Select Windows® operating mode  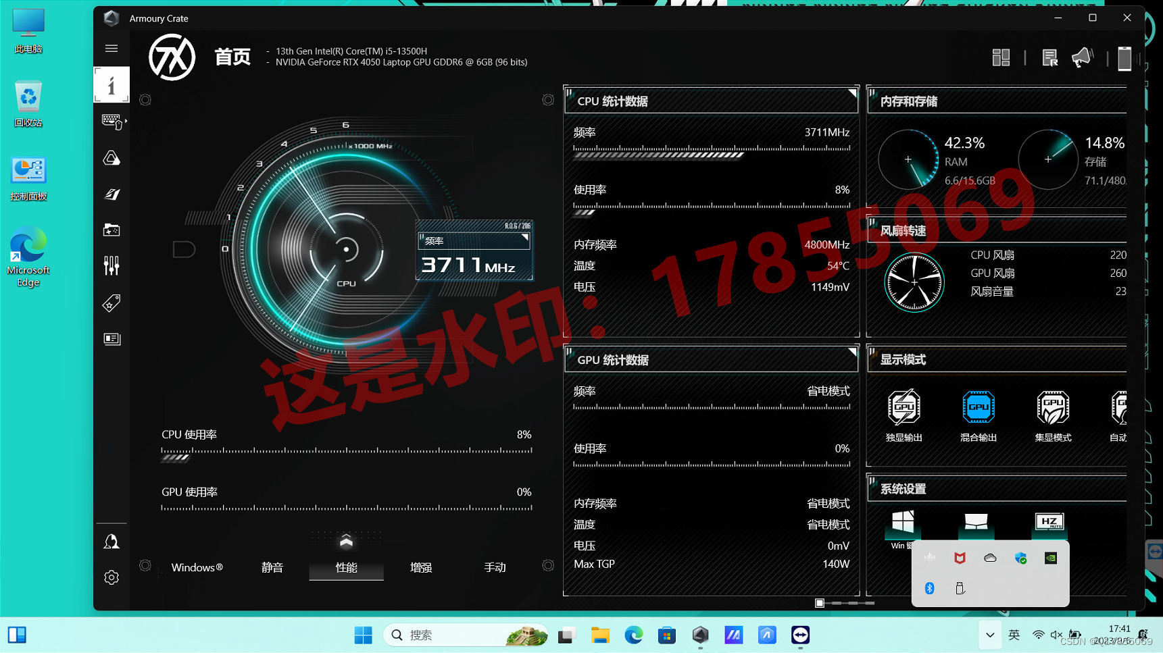tap(197, 567)
